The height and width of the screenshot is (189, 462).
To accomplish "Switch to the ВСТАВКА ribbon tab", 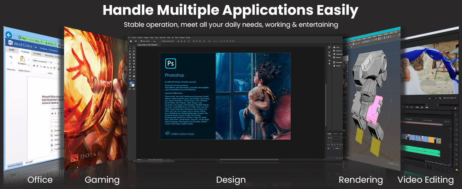I will (x=37, y=54).
